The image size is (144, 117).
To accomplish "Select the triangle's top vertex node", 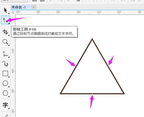I will (x=92, y=39).
